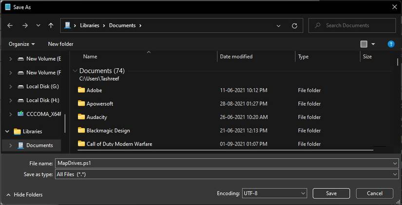Image resolution: width=402 pixels, height=205 pixels.
Task: Expand the Local Disk (H:) node
Action: pos(11,100)
